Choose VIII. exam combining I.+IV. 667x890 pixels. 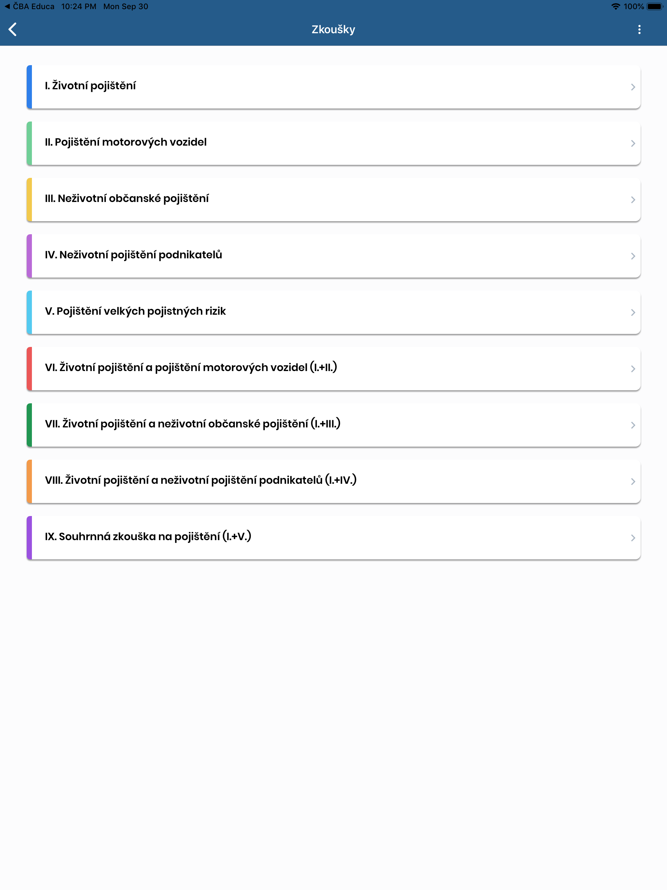333,481
